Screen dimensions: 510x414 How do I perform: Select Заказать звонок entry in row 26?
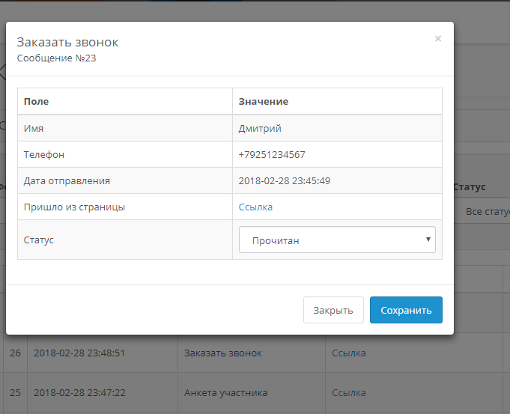click(x=223, y=353)
